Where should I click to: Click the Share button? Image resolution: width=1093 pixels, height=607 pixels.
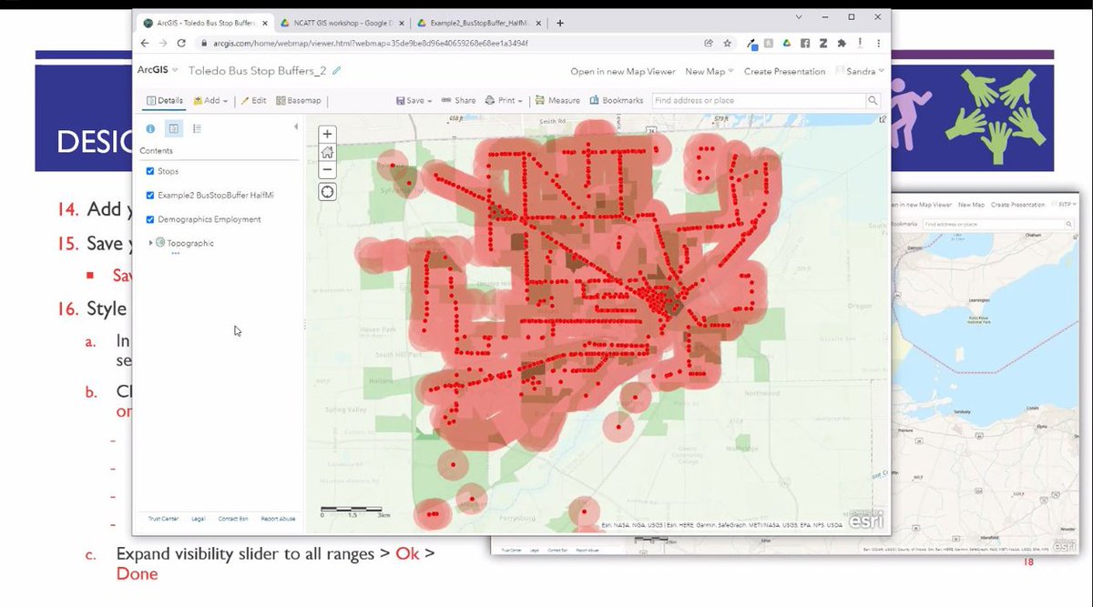[x=459, y=101]
